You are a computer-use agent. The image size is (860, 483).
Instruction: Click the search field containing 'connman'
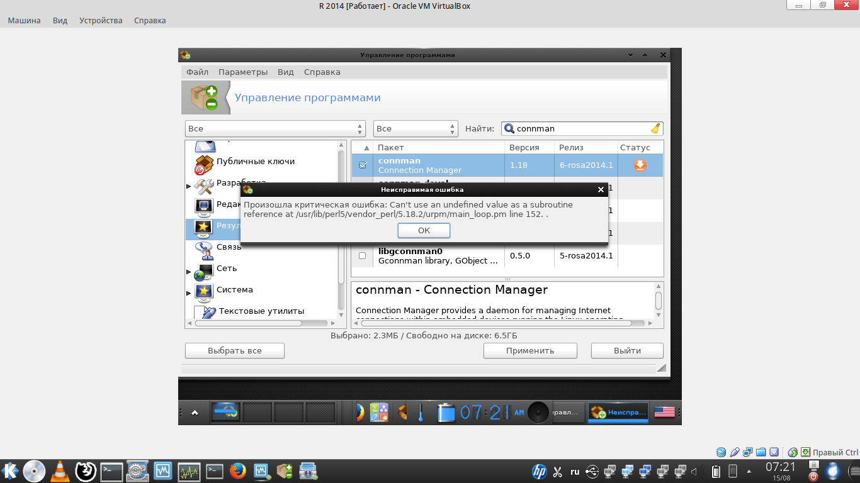(x=582, y=128)
